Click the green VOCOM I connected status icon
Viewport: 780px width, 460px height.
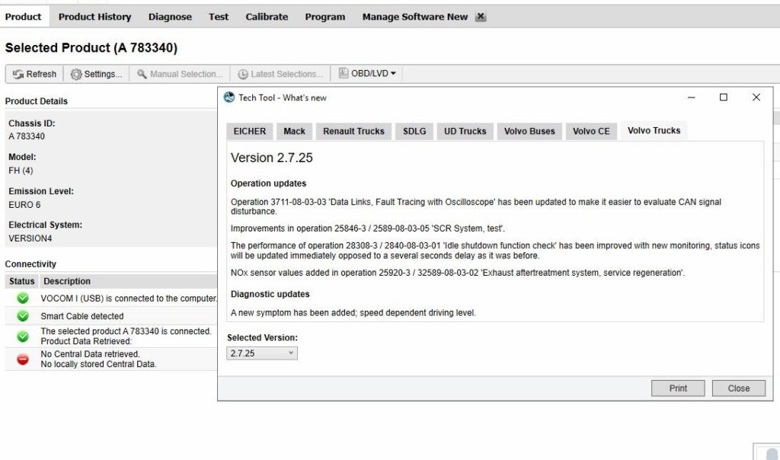pyautogui.click(x=21, y=299)
